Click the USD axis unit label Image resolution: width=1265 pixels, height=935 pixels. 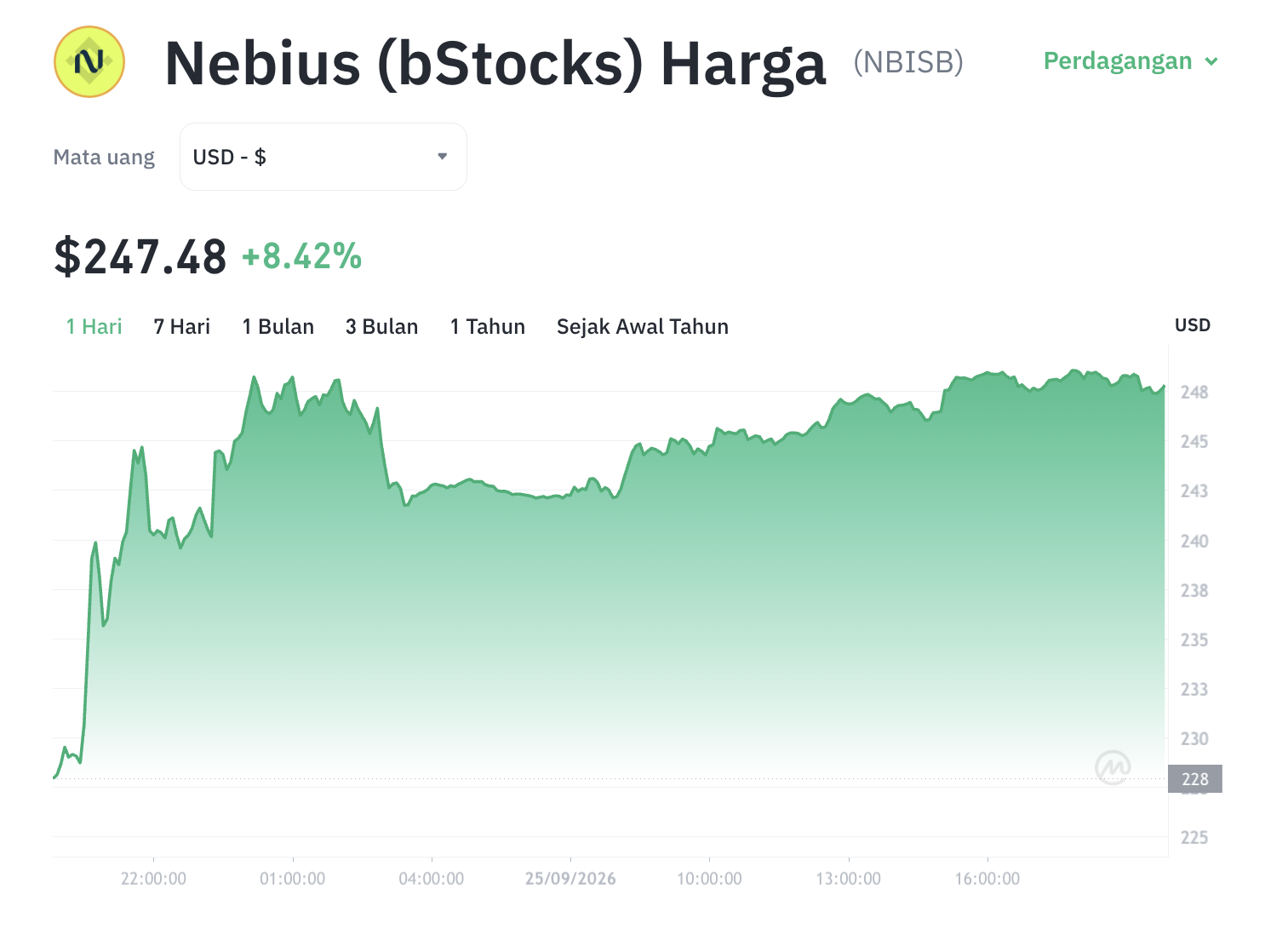click(1193, 325)
